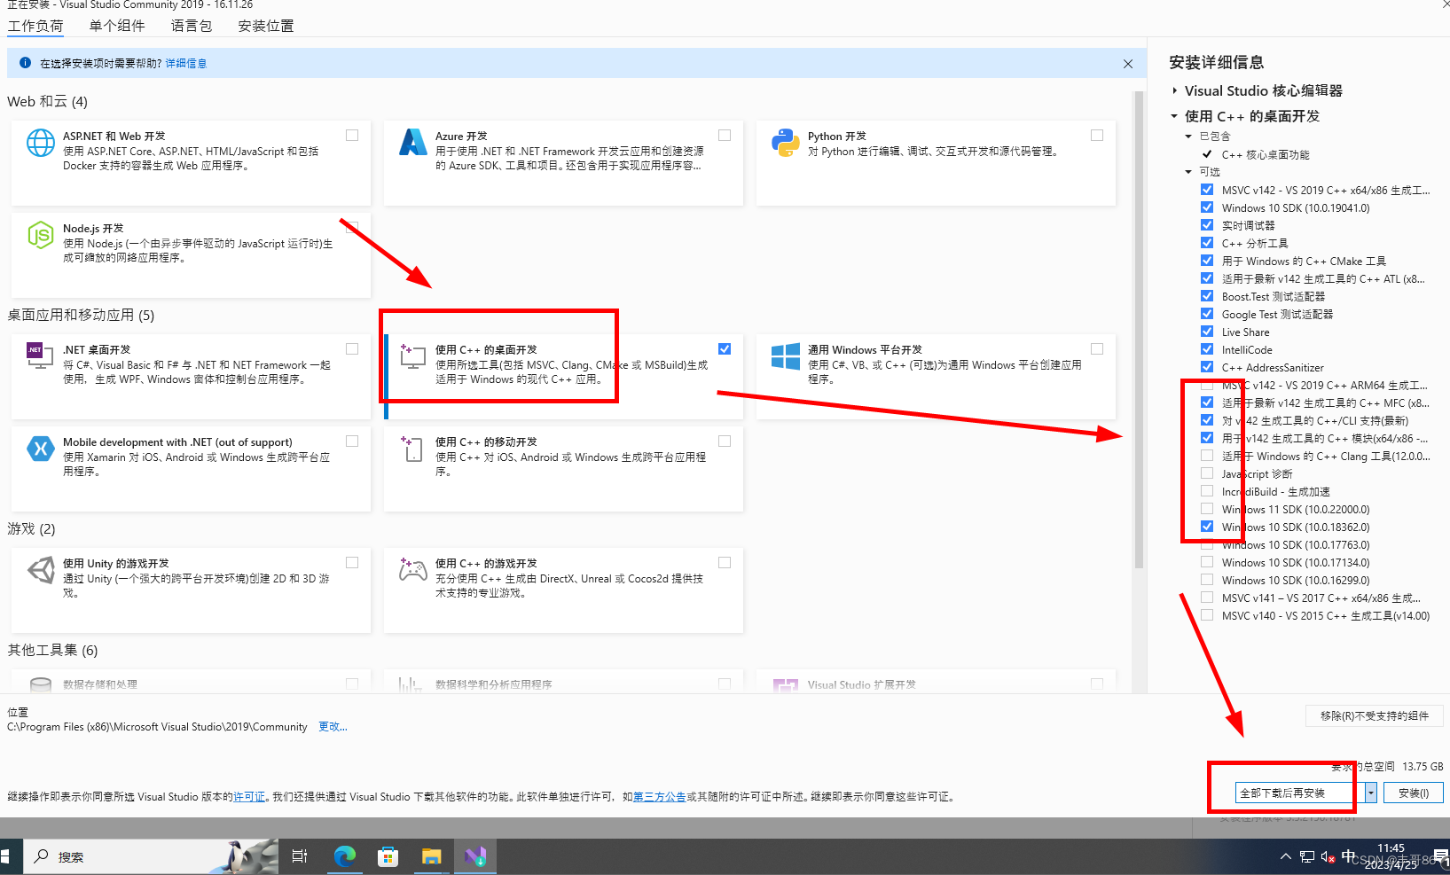Uncheck Boost.Test test adapter component

coord(1207,296)
